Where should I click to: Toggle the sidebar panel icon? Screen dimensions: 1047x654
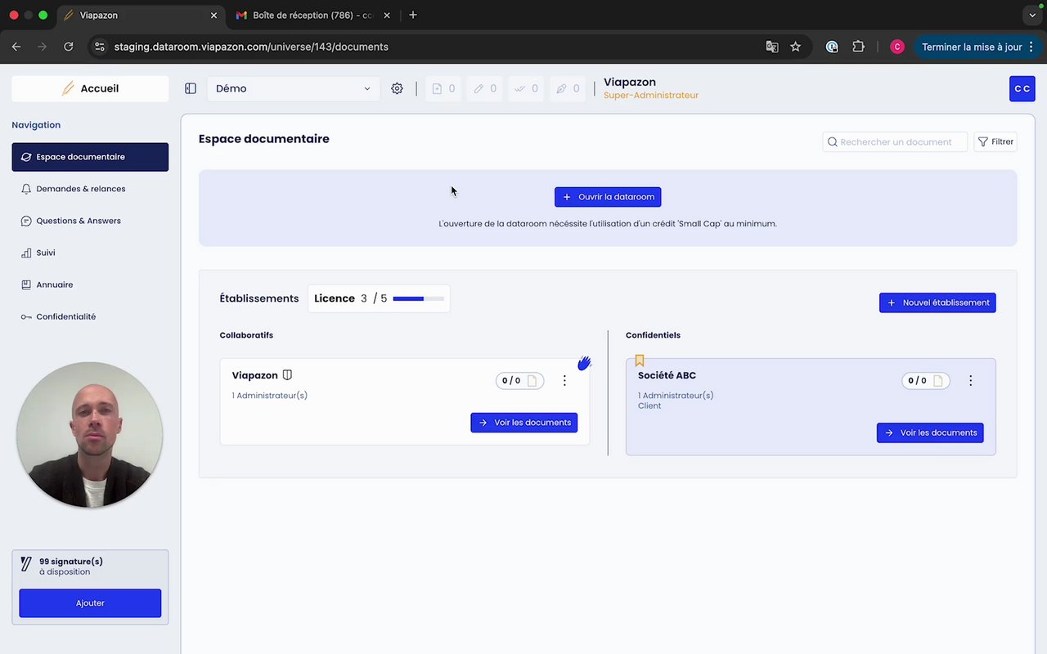191,88
